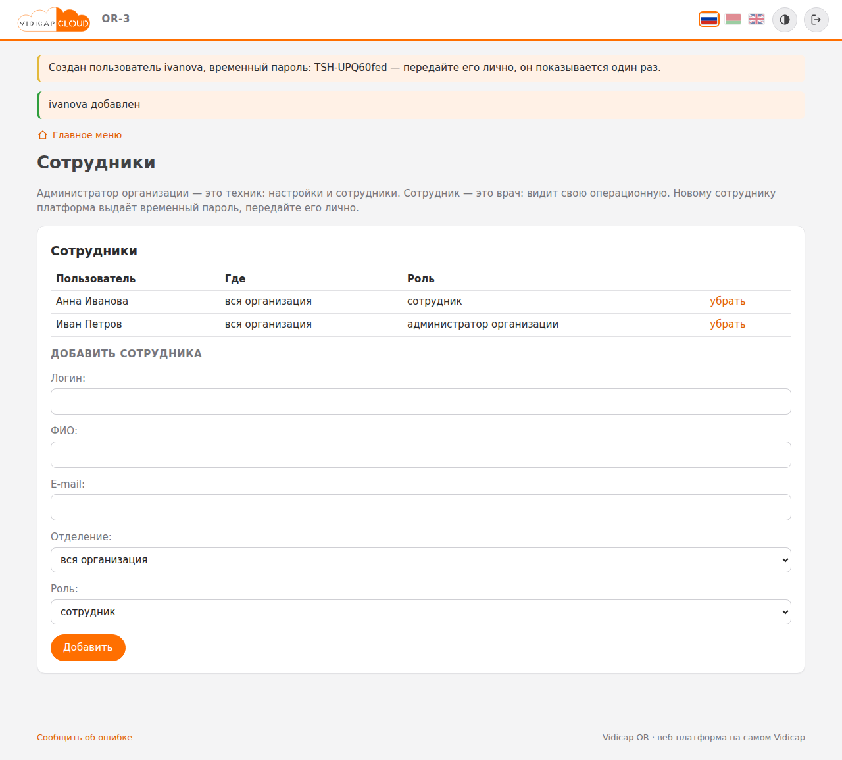Select the Belarusian flag language

pyautogui.click(x=733, y=19)
